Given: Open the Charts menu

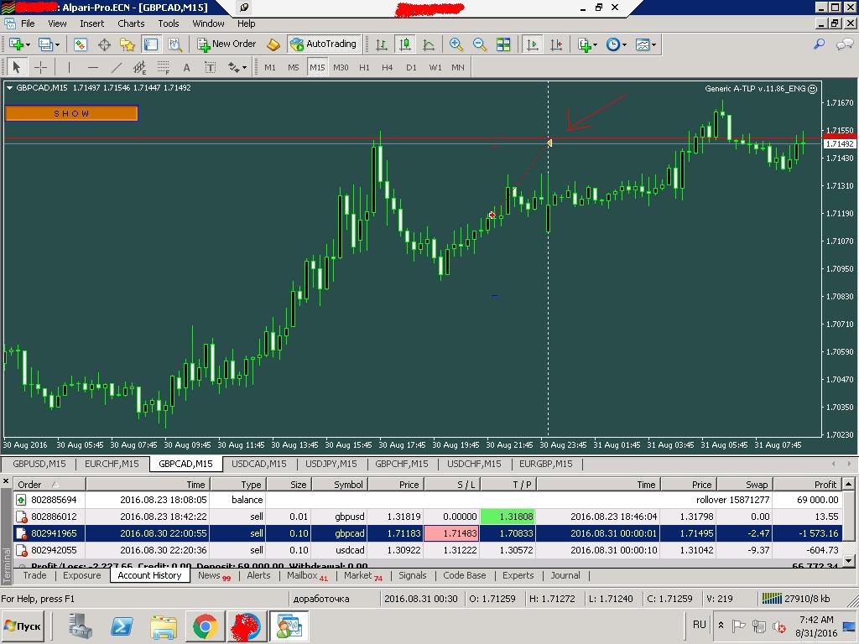Looking at the screenshot, I should point(131,23).
